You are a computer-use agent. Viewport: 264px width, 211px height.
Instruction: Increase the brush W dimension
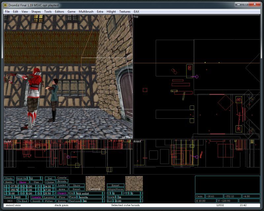pos(54,190)
